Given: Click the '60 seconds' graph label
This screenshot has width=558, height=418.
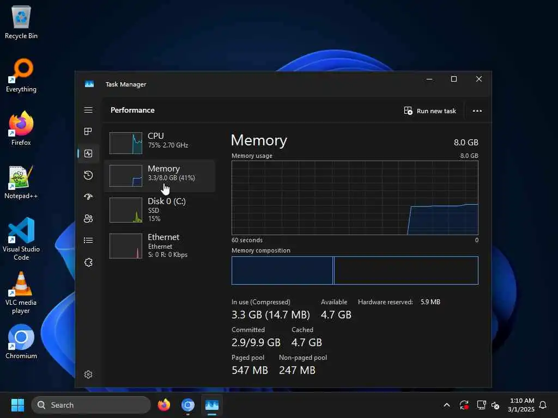Looking at the screenshot, I should (247, 240).
